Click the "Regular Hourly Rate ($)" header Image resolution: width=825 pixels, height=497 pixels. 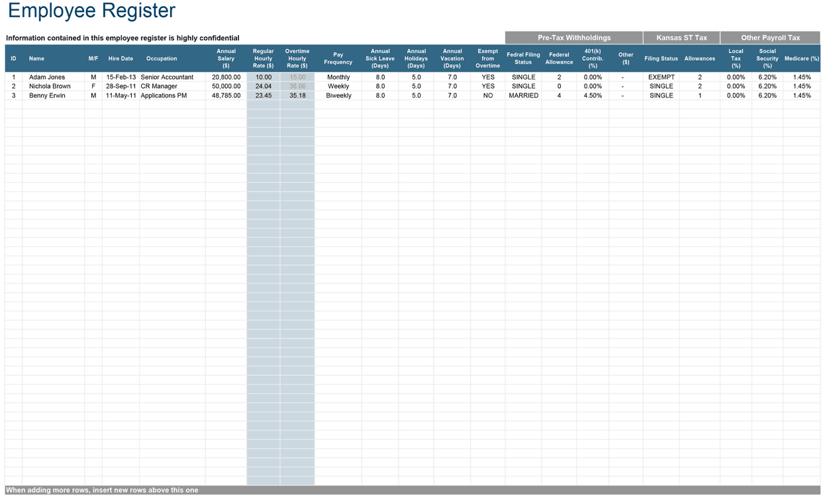(x=263, y=58)
